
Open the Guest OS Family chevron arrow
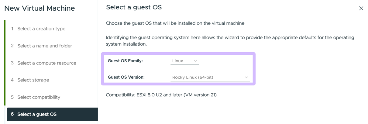point(195,61)
